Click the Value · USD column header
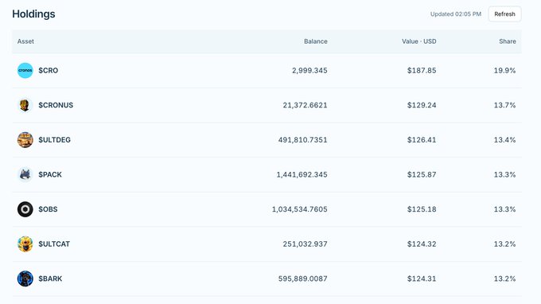 [418, 41]
